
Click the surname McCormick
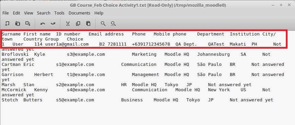pyautogui.click(x=14, y=90)
